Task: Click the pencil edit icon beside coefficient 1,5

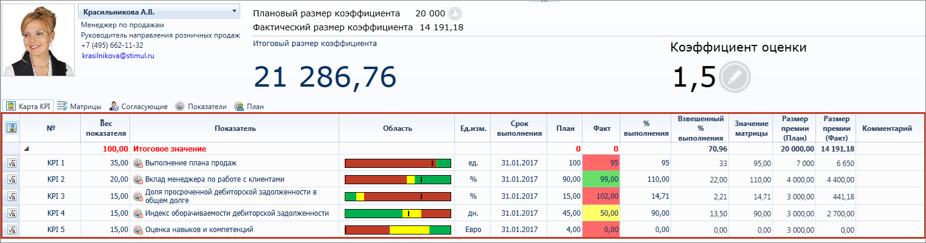Action: [x=734, y=77]
